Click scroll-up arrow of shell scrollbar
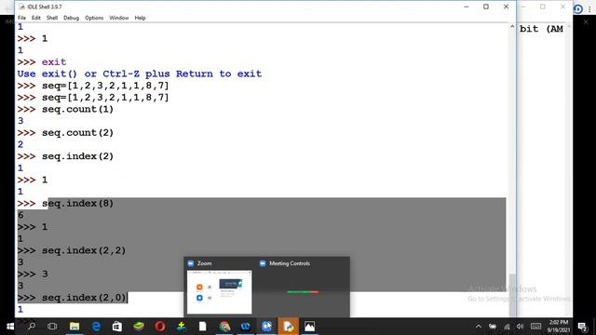The height and width of the screenshot is (335, 596). click(512, 27)
